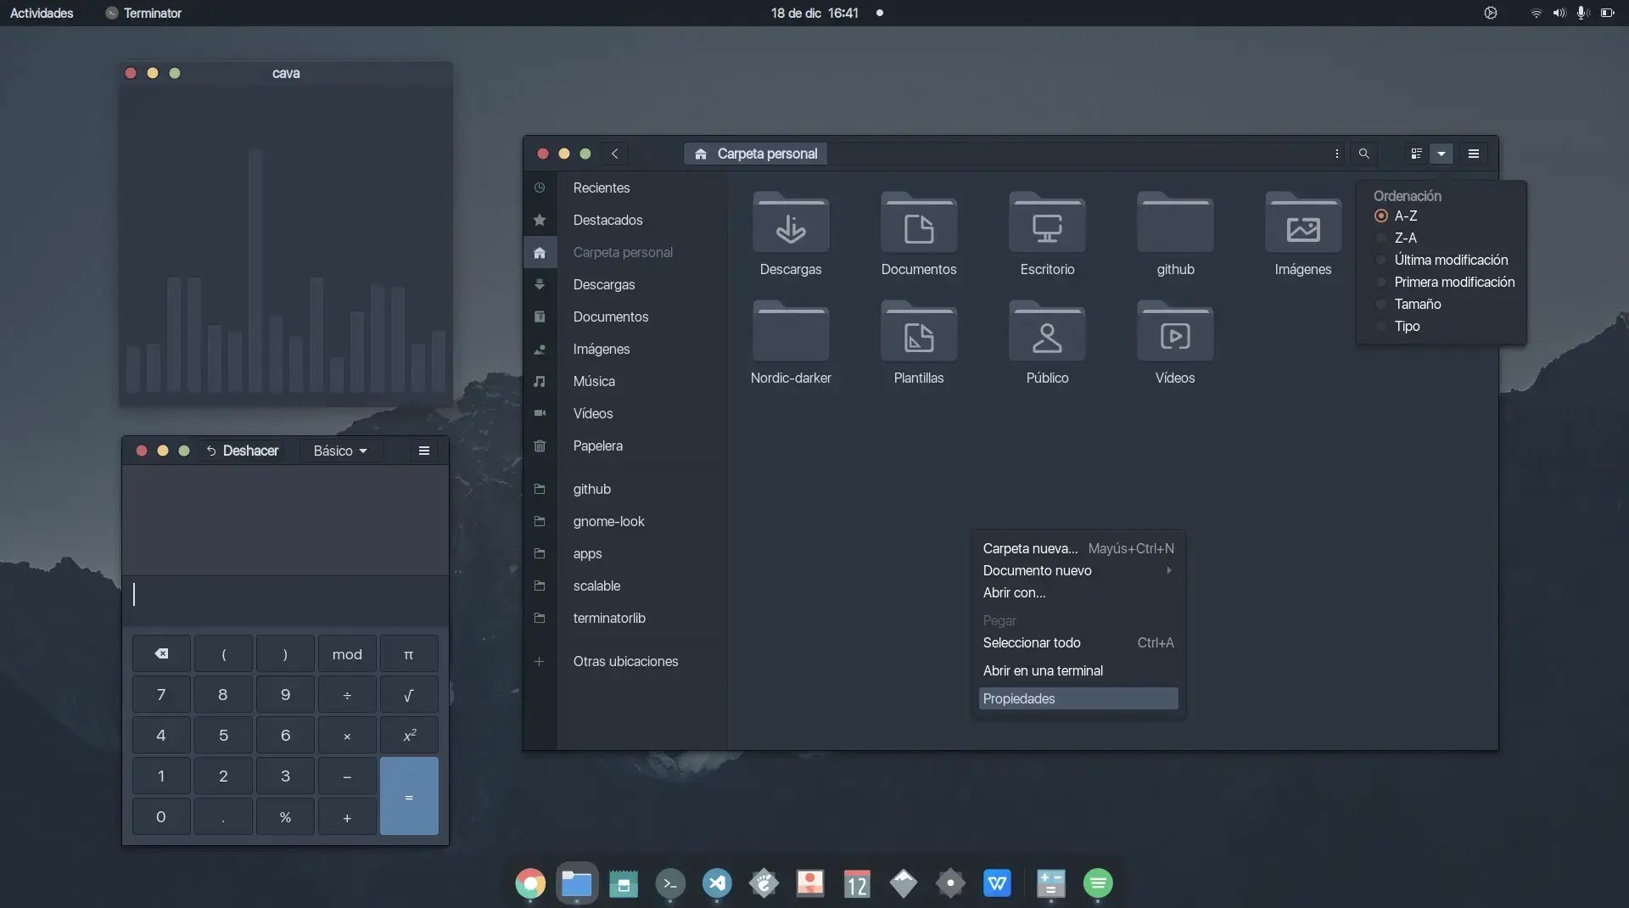
Task: Enable sorting by Última modificación
Action: [x=1452, y=260]
